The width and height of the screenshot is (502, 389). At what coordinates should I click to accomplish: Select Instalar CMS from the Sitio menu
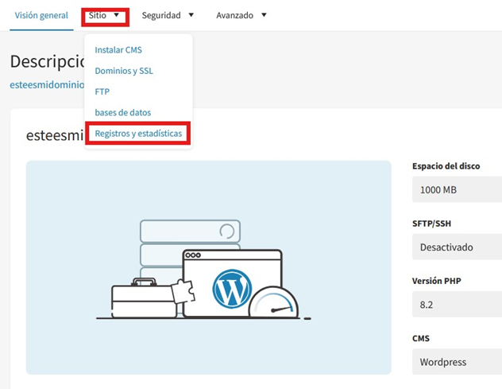point(118,50)
